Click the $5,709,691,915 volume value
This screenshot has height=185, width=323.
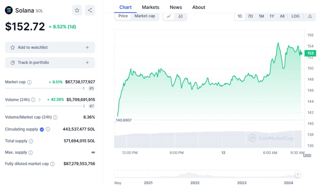[81, 100]
